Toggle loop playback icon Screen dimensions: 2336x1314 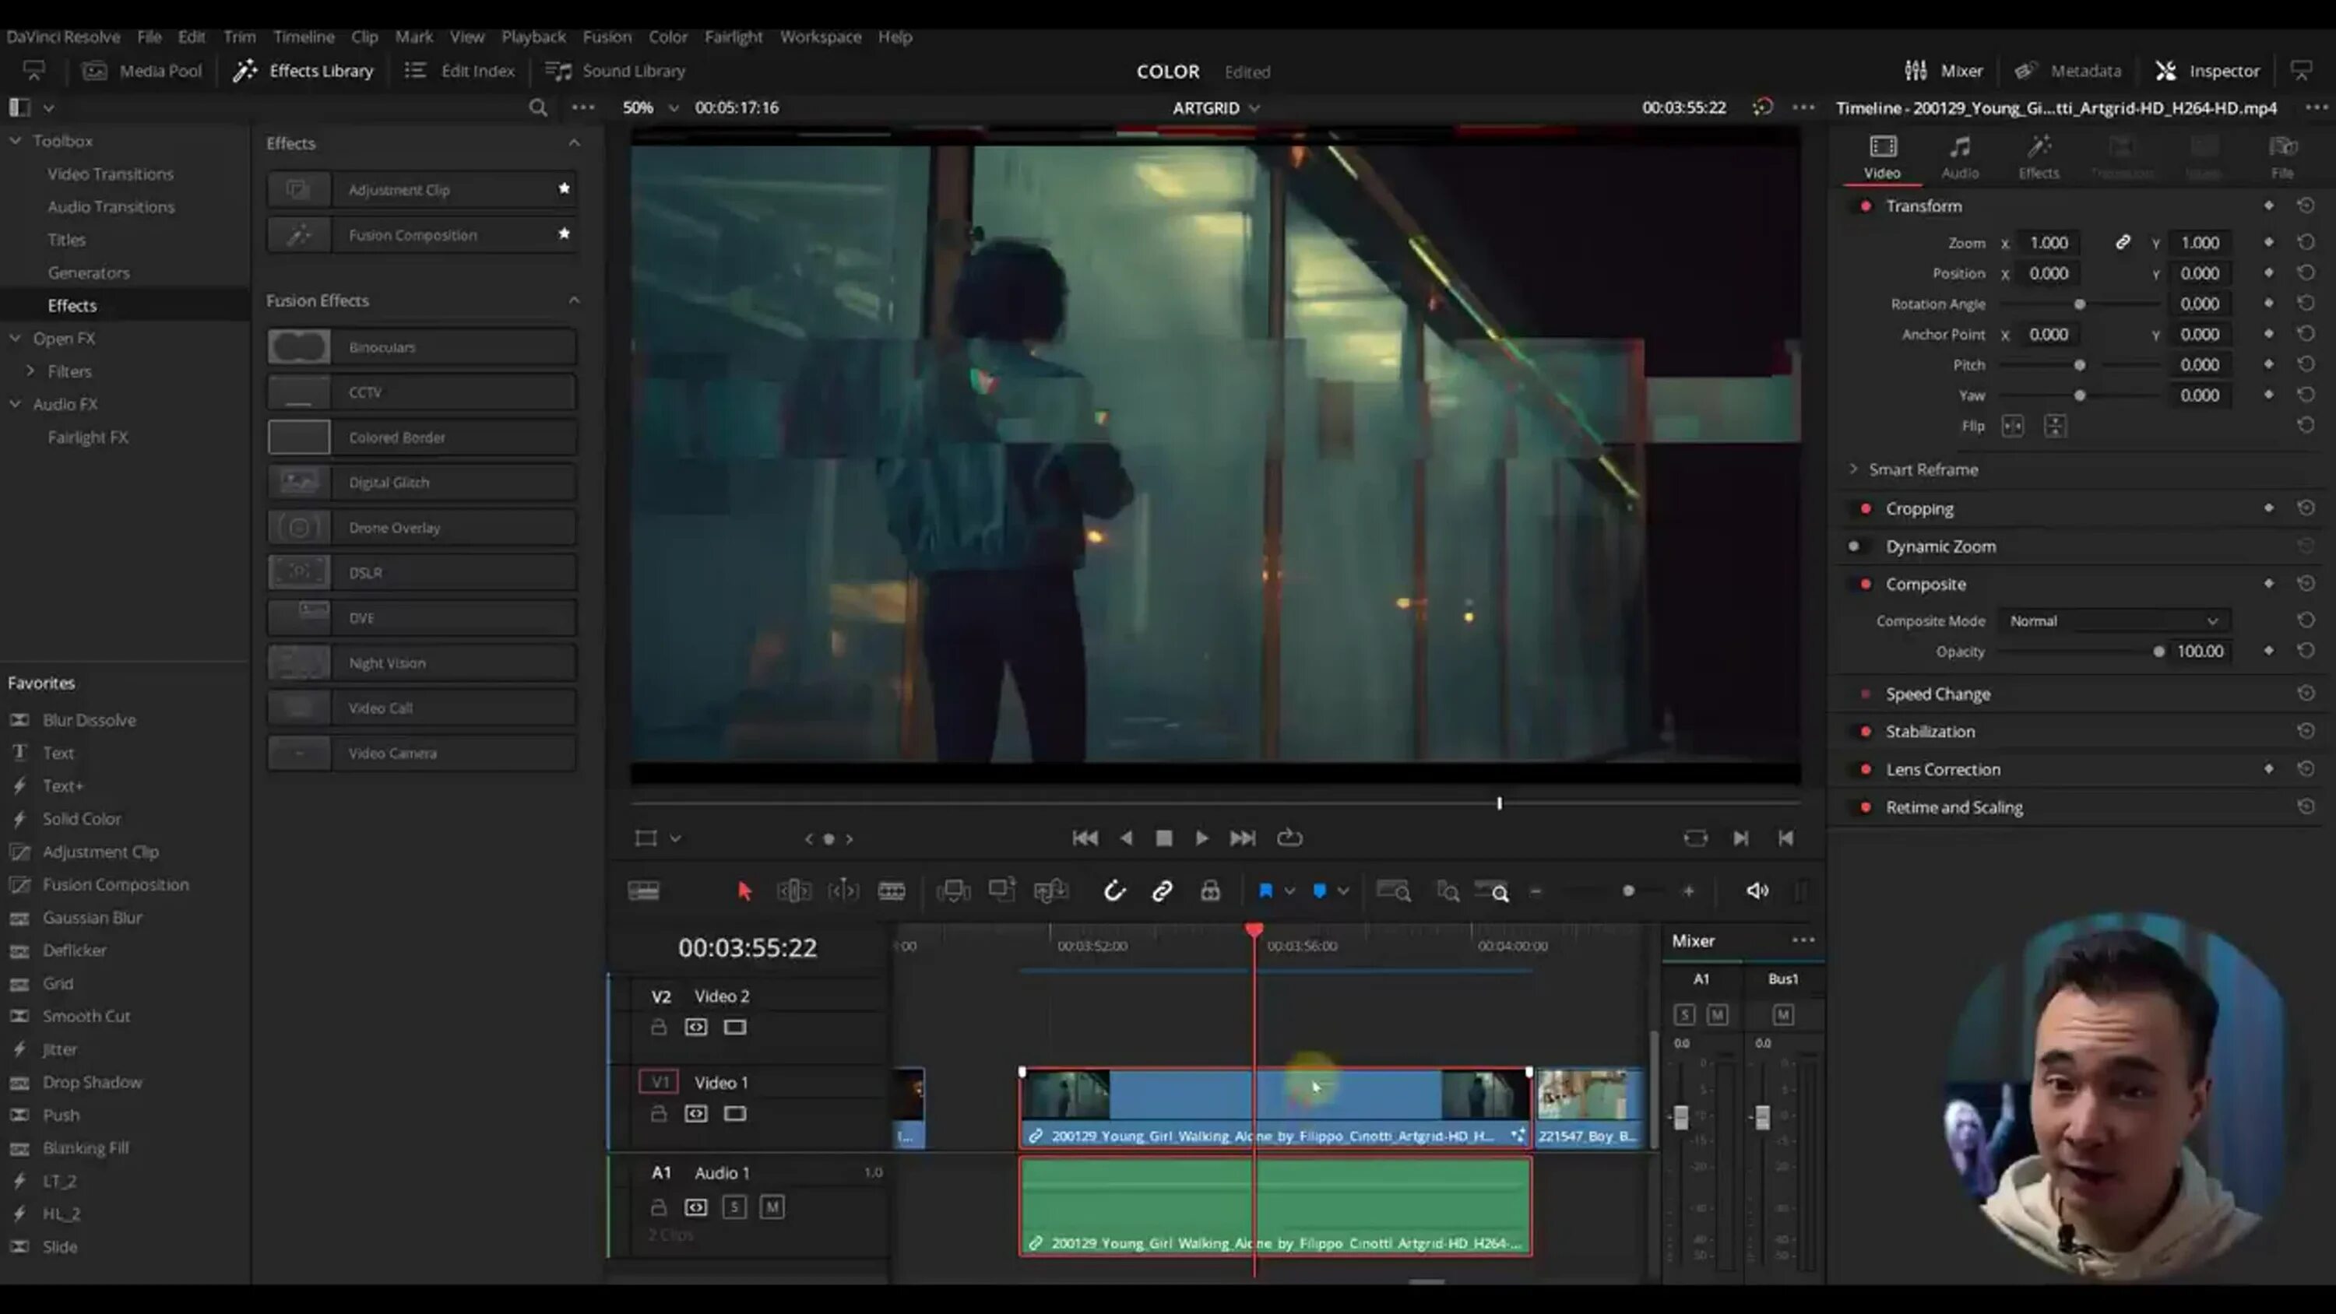click(1289, 838)
